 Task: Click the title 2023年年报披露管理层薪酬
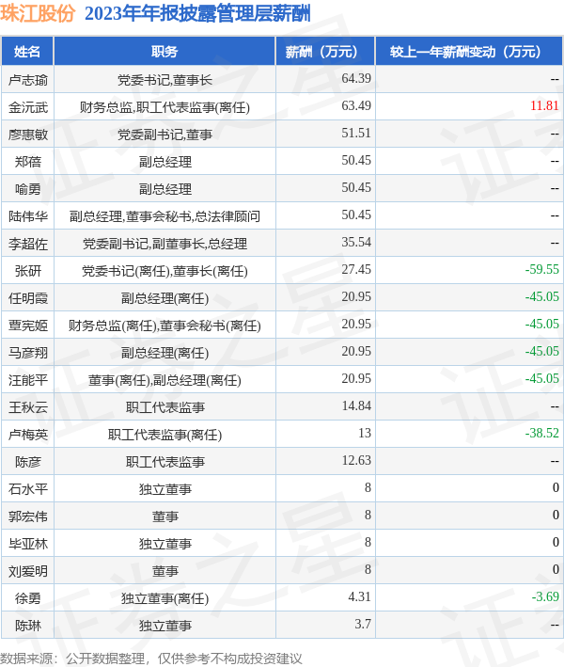pos(197,13)
